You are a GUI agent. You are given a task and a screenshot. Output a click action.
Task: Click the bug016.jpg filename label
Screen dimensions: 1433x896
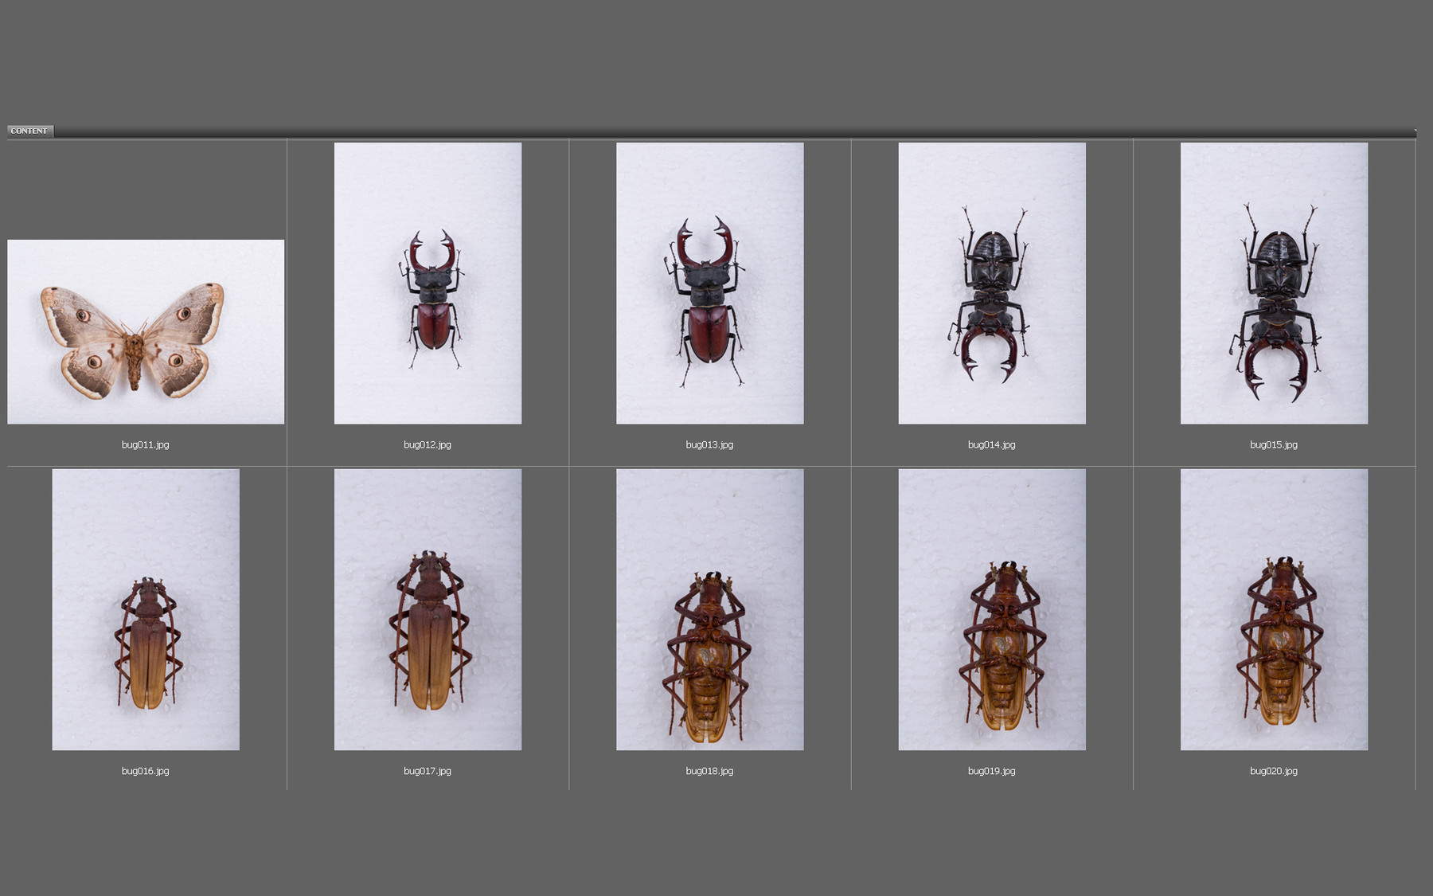click(147, 771)
